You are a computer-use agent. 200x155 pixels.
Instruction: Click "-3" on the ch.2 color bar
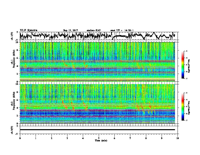186,93
